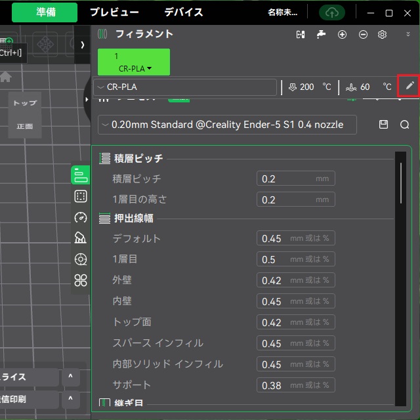
Task: Save the process preset with floppy icon
Action: (x=384, y=124)
